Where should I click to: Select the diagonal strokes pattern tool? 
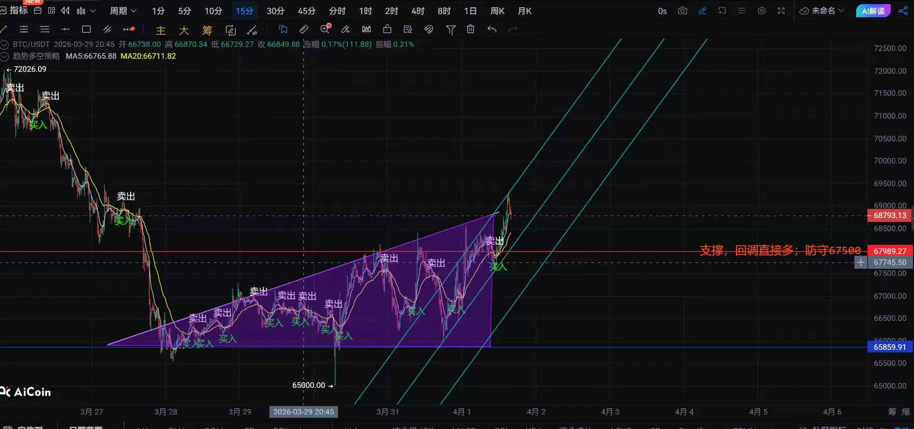pyautogui.click(x=107, y=29)
